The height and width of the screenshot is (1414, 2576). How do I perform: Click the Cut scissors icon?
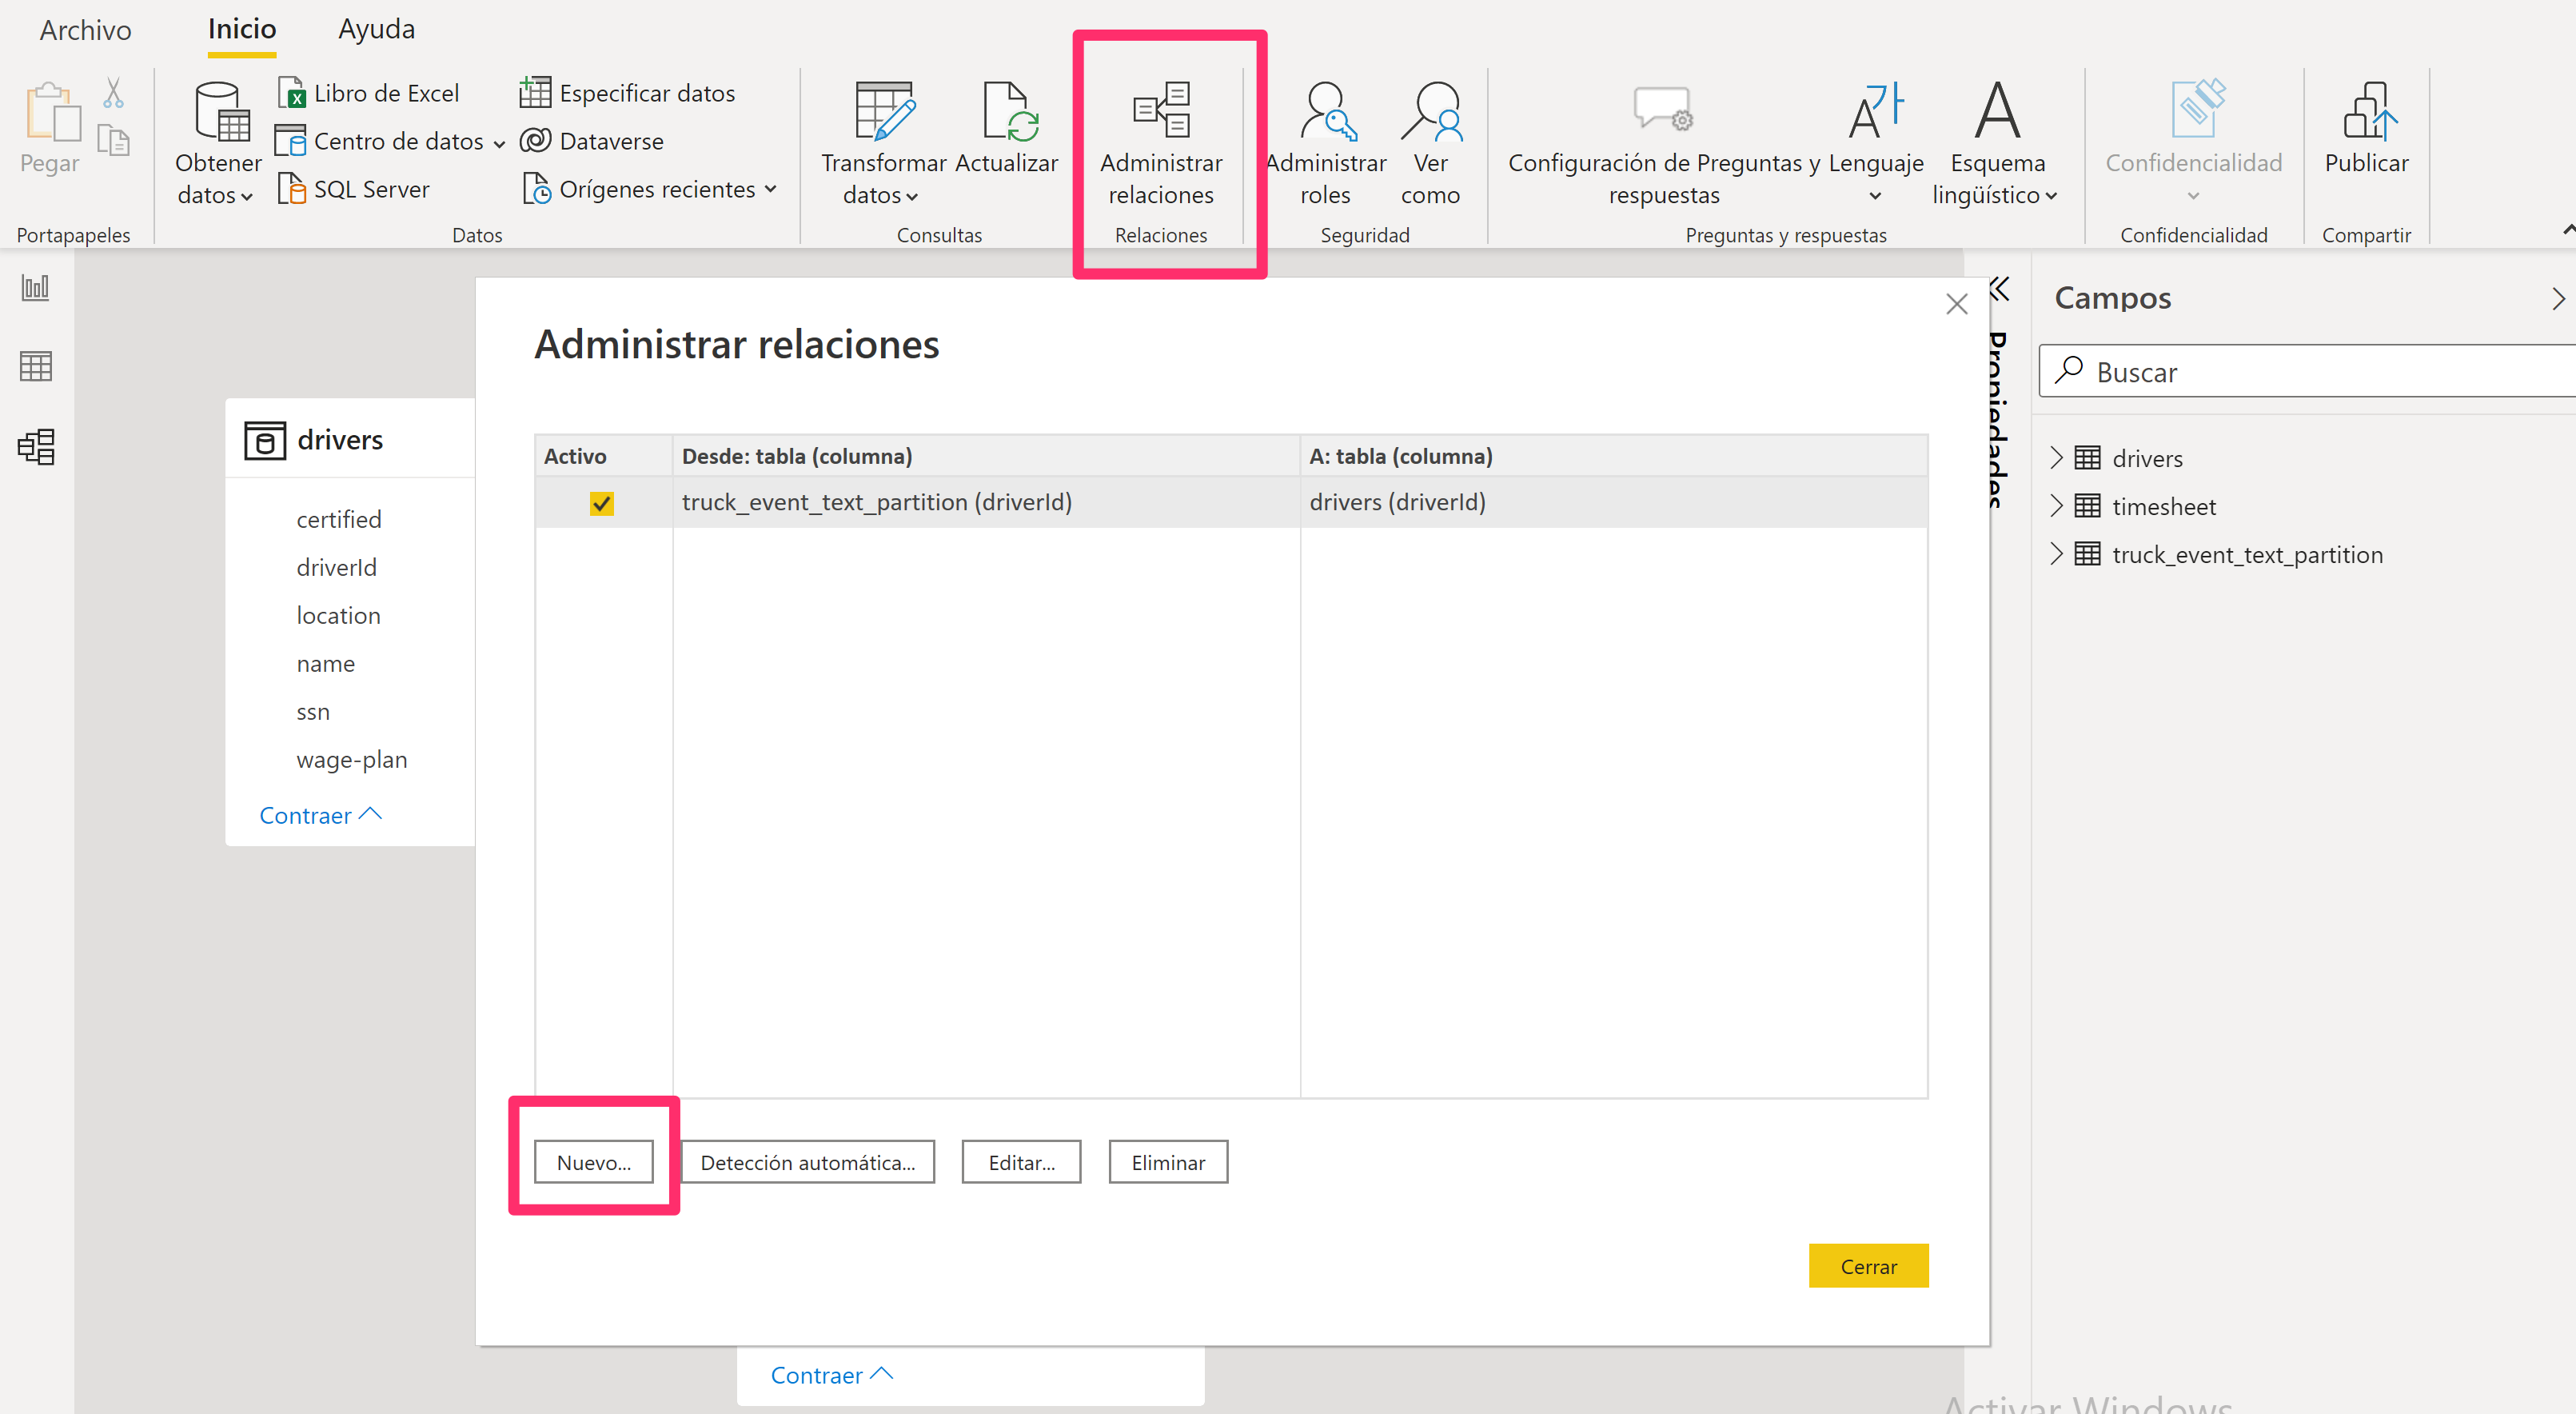[x=113, y=93]
